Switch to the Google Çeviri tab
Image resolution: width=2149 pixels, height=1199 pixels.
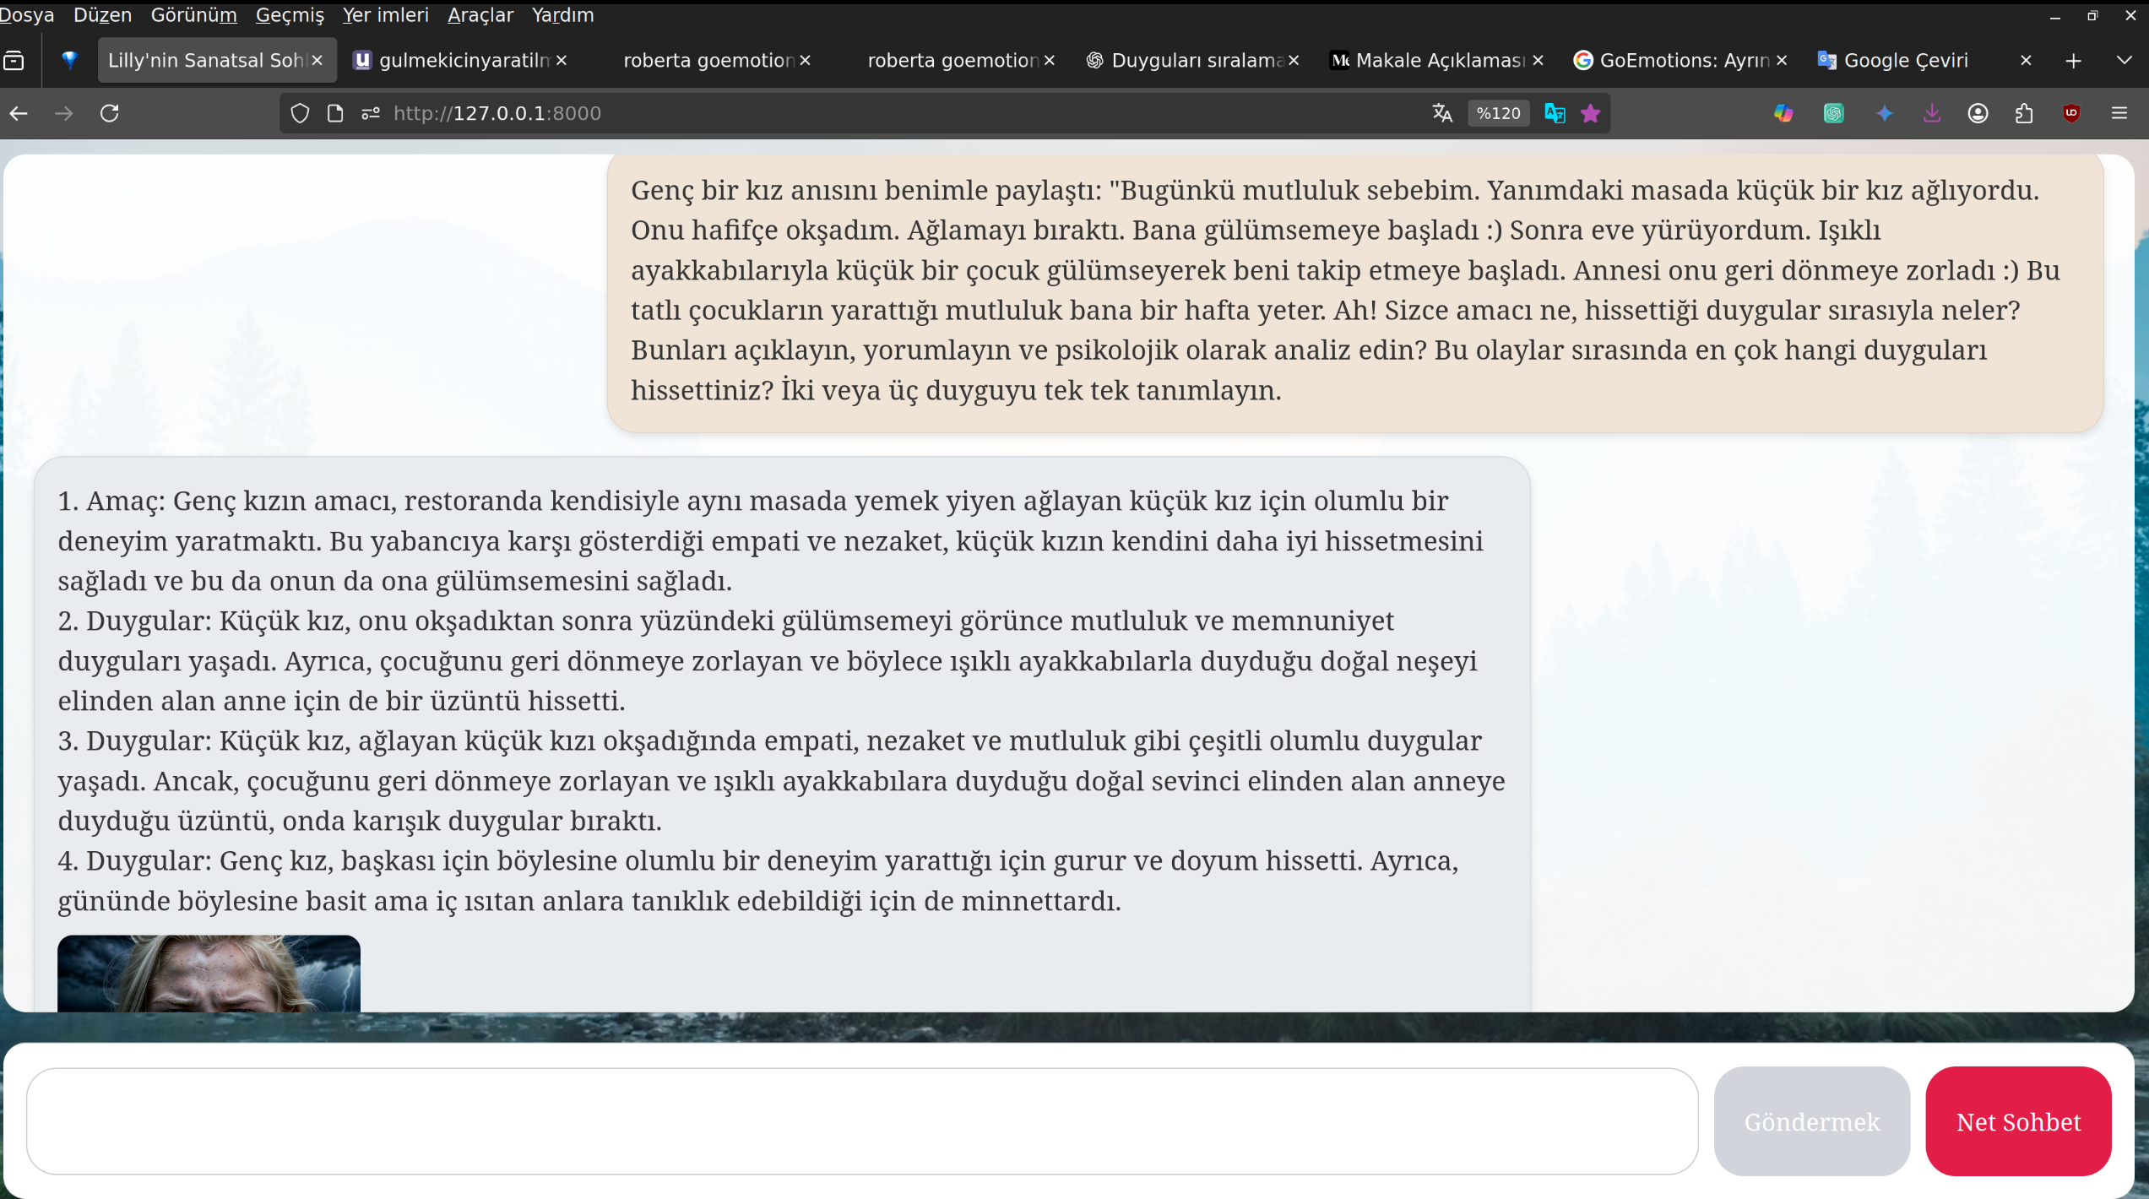[1906, 60]
